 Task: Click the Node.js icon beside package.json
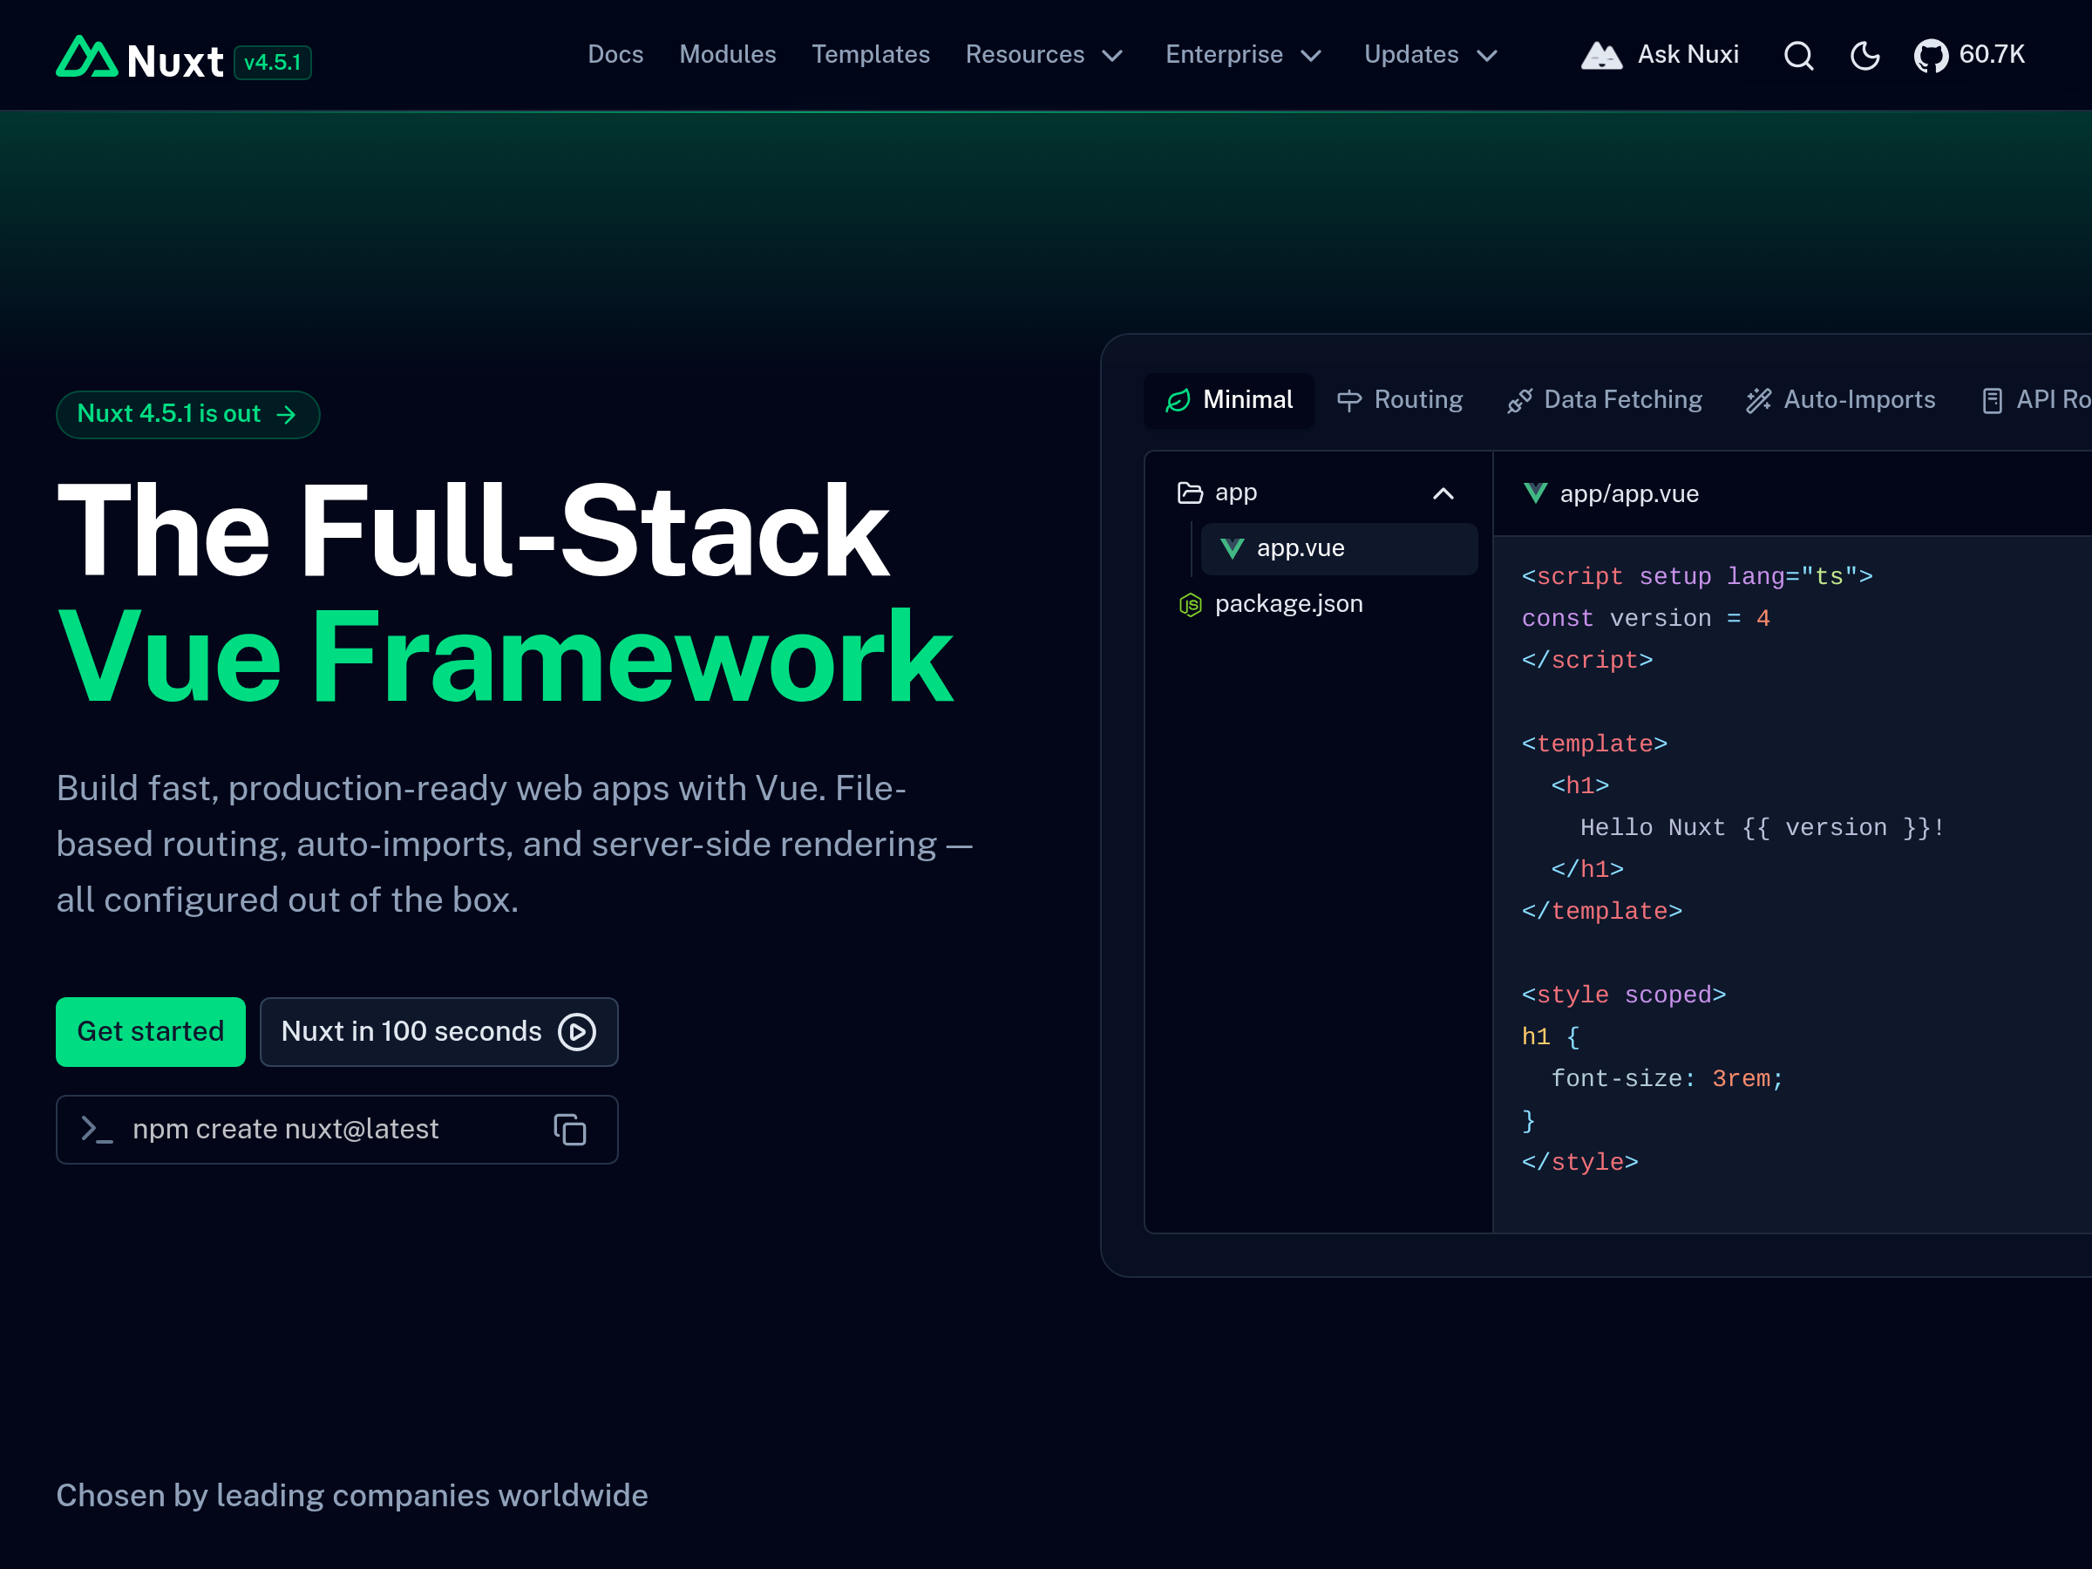coord(1190,604)
